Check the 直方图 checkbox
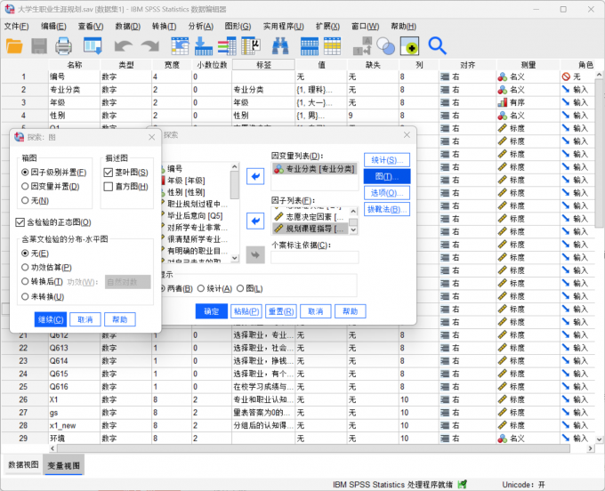The image size is (605, 491). pos(108,187)
